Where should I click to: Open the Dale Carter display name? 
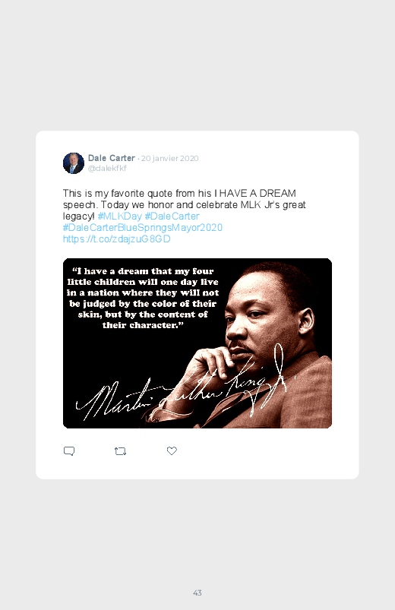click(x=112, y=158)
